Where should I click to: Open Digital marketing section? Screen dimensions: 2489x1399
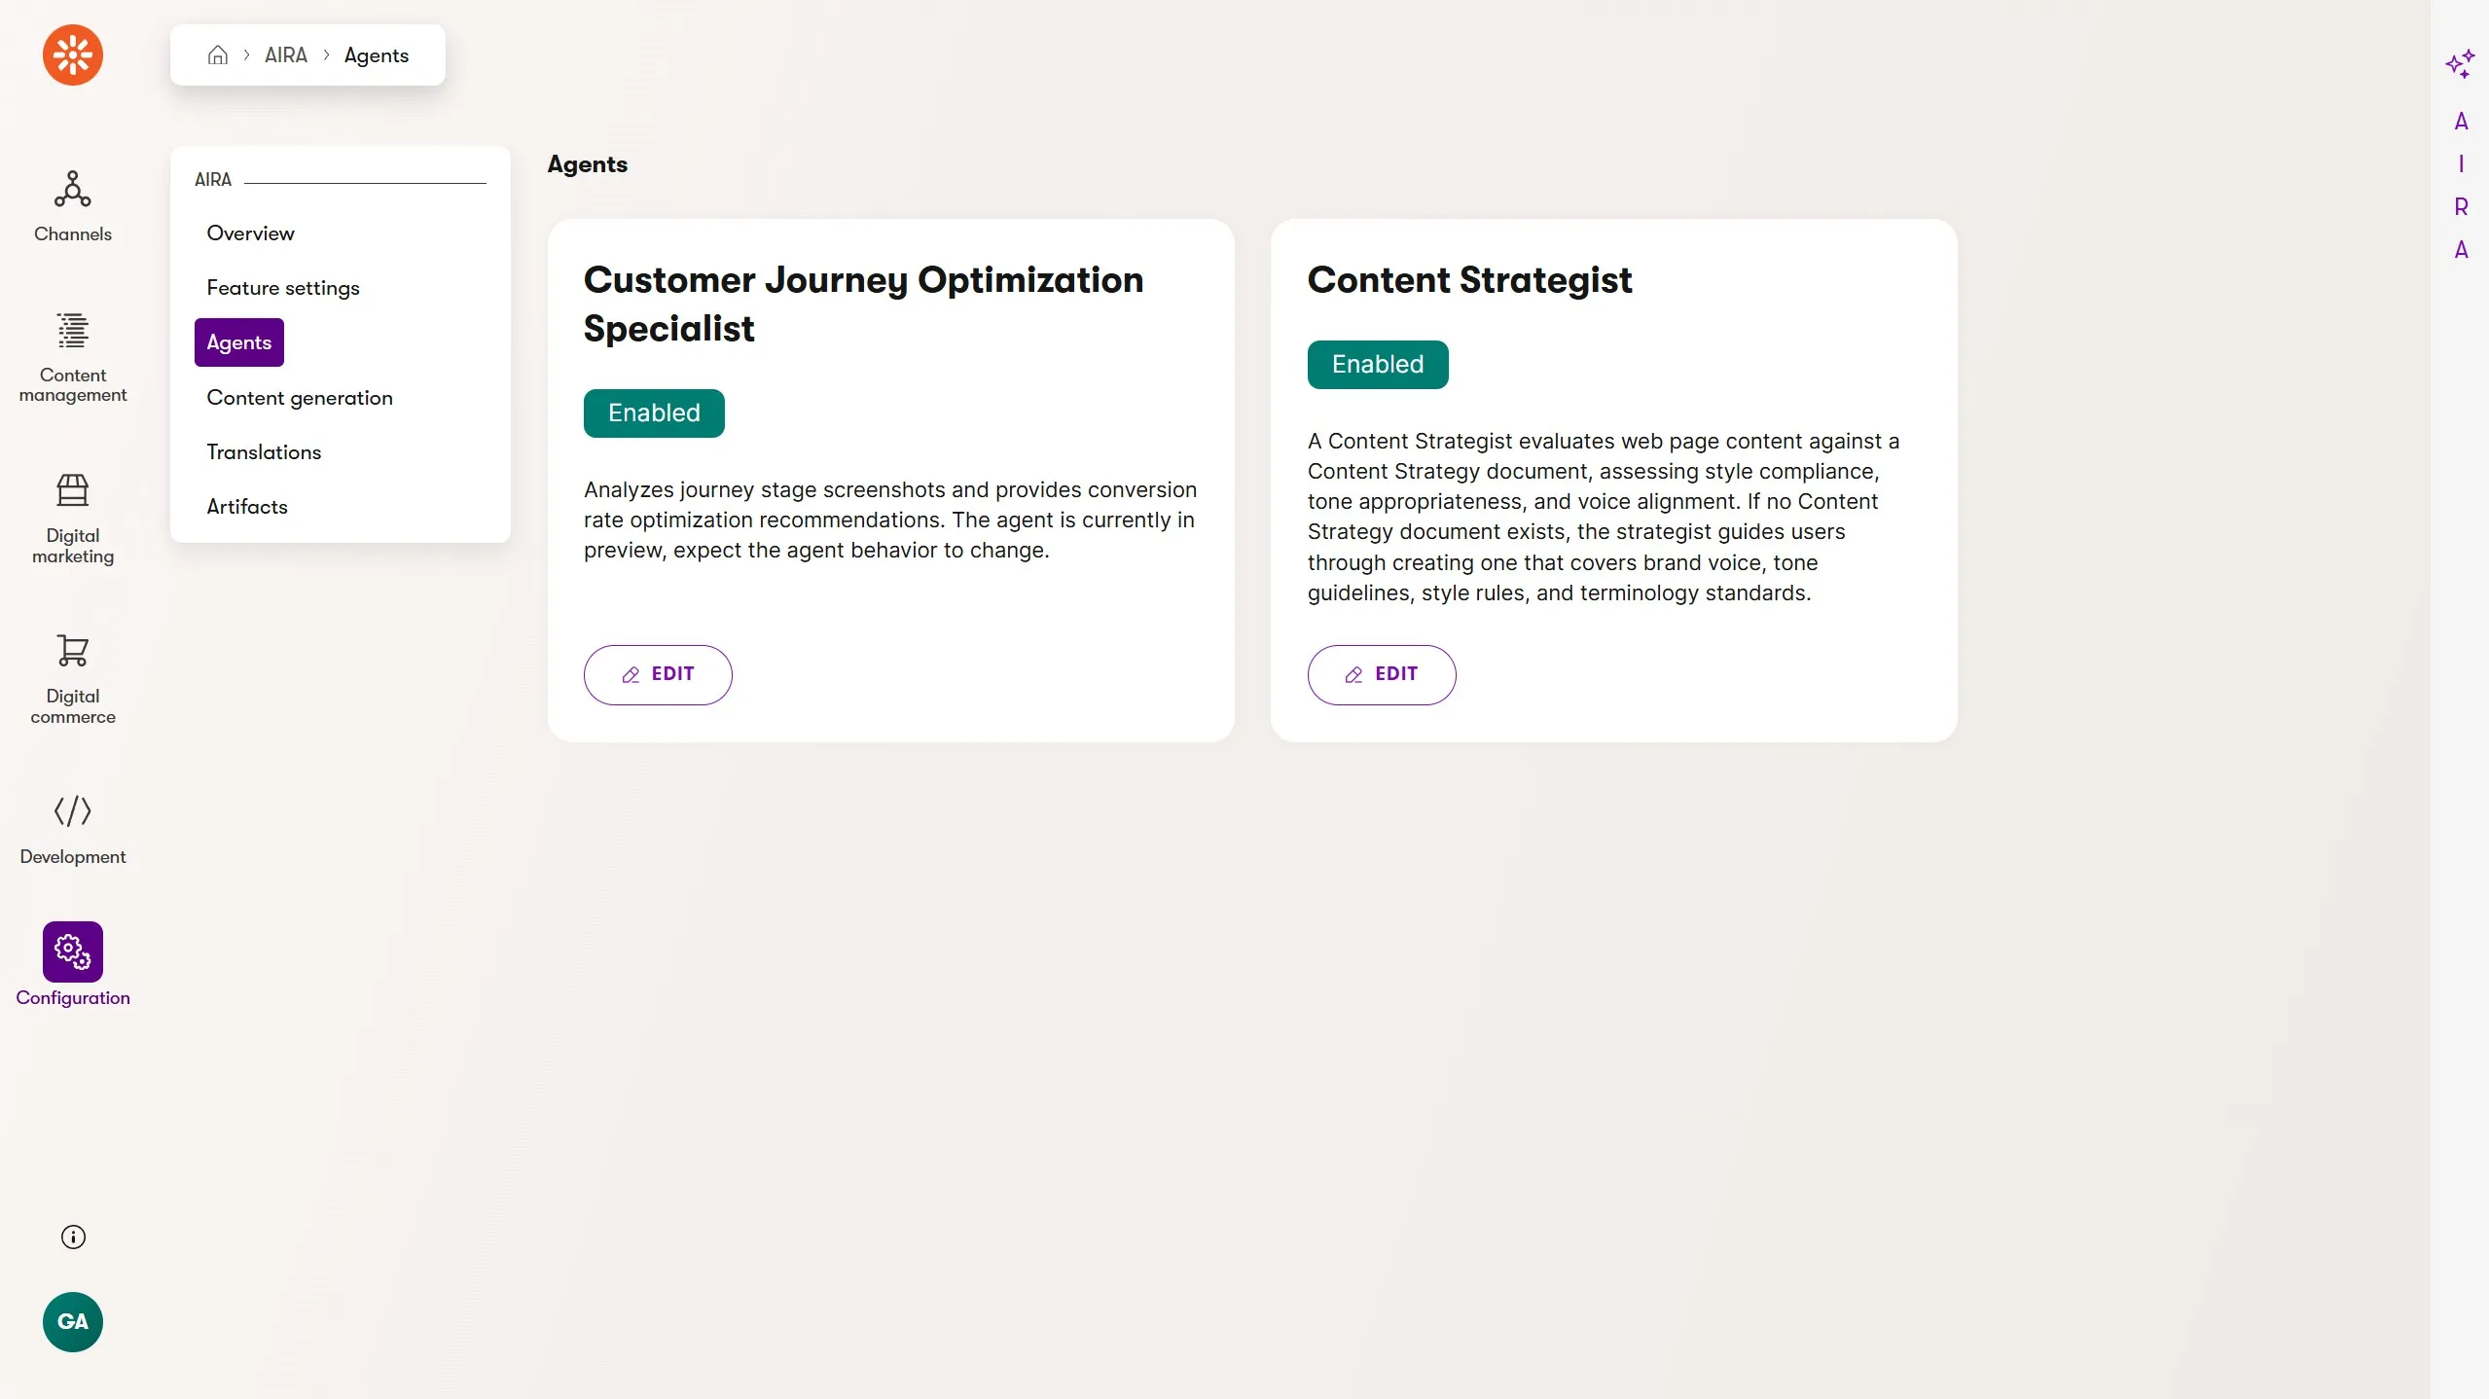(x=73, y=518)
